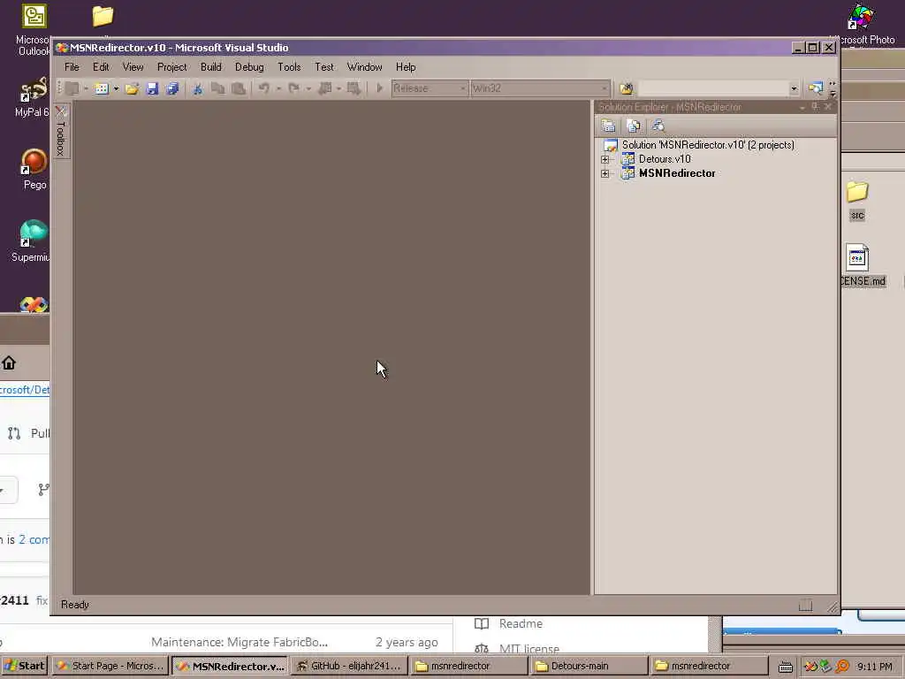Toggle the Solution Explorer auto-hide pin

point(815,107)
